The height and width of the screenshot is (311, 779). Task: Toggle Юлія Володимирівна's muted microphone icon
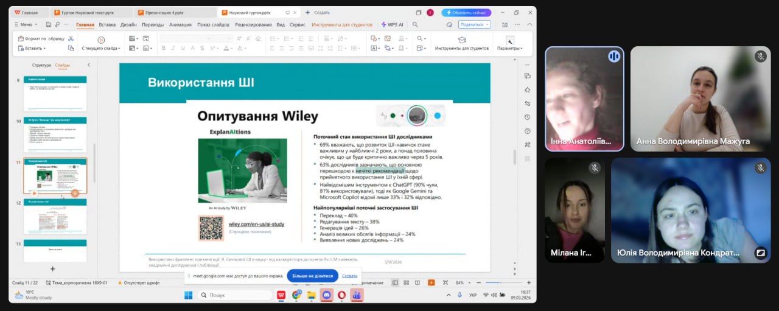[760, 168]
